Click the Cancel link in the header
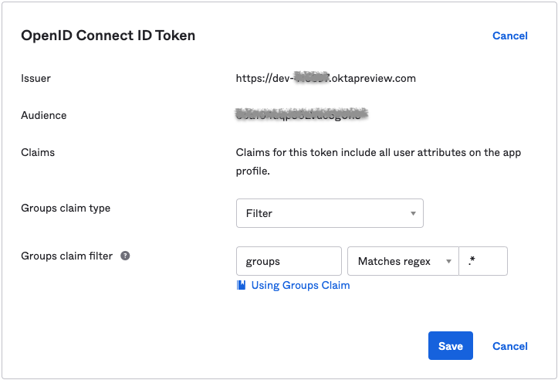The image size is (558, 380). (509, 36)
